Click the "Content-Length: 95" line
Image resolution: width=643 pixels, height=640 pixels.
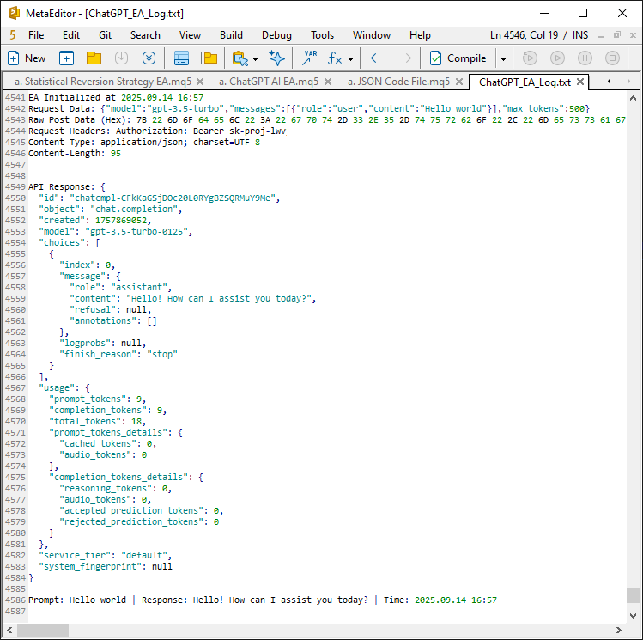click(75, 154)
